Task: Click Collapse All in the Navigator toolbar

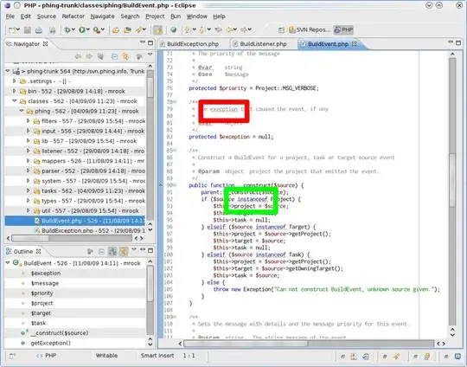Action: coord(114,56)
